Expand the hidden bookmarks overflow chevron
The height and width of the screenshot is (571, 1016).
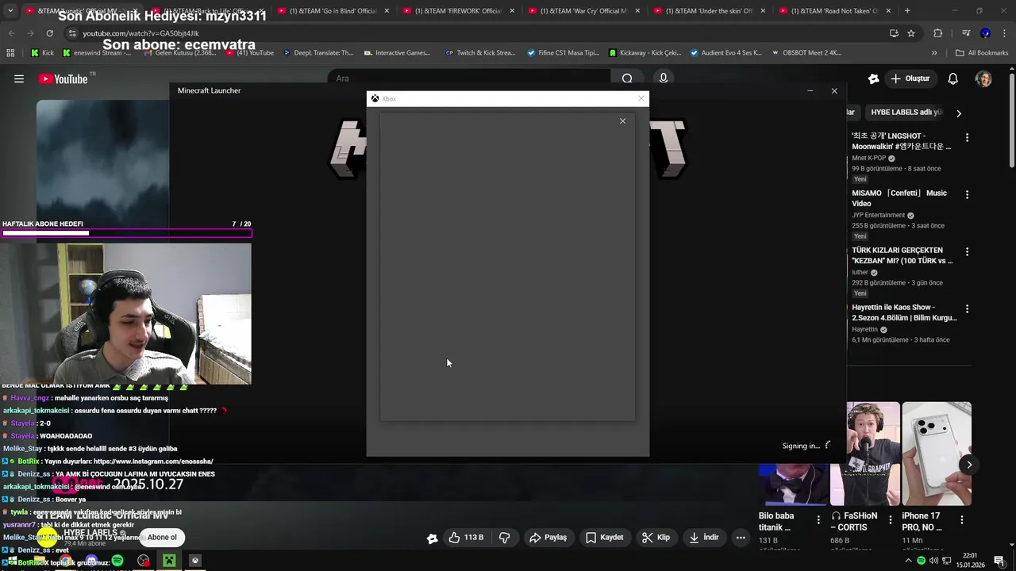(934, 52)
